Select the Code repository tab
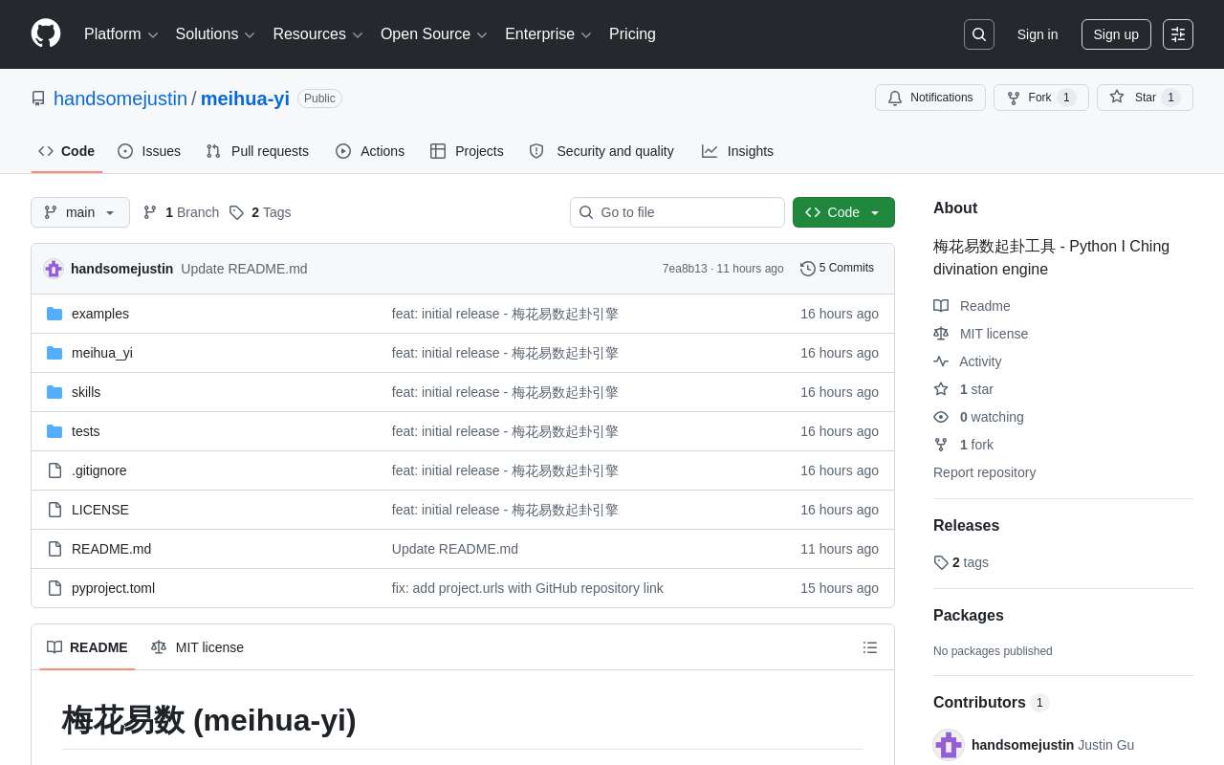The image size is (1224, 765). (x=67, y=151)
